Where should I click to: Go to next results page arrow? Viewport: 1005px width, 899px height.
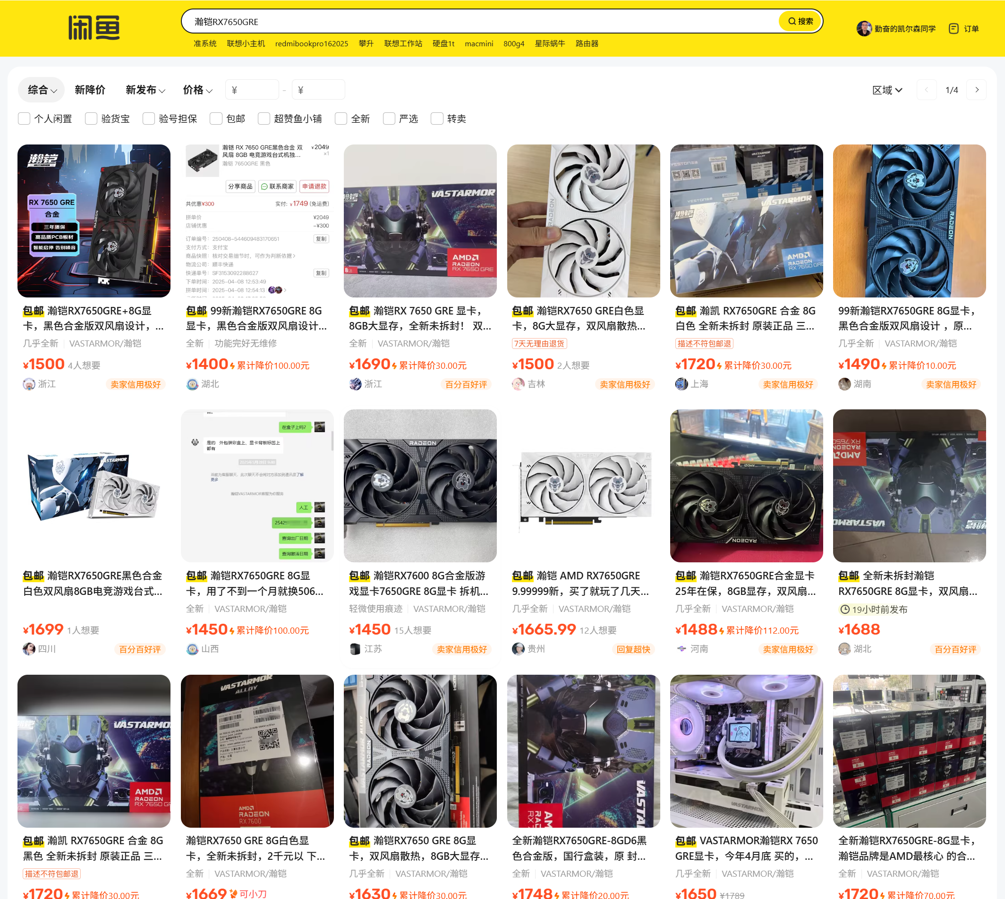pos(977,90)
